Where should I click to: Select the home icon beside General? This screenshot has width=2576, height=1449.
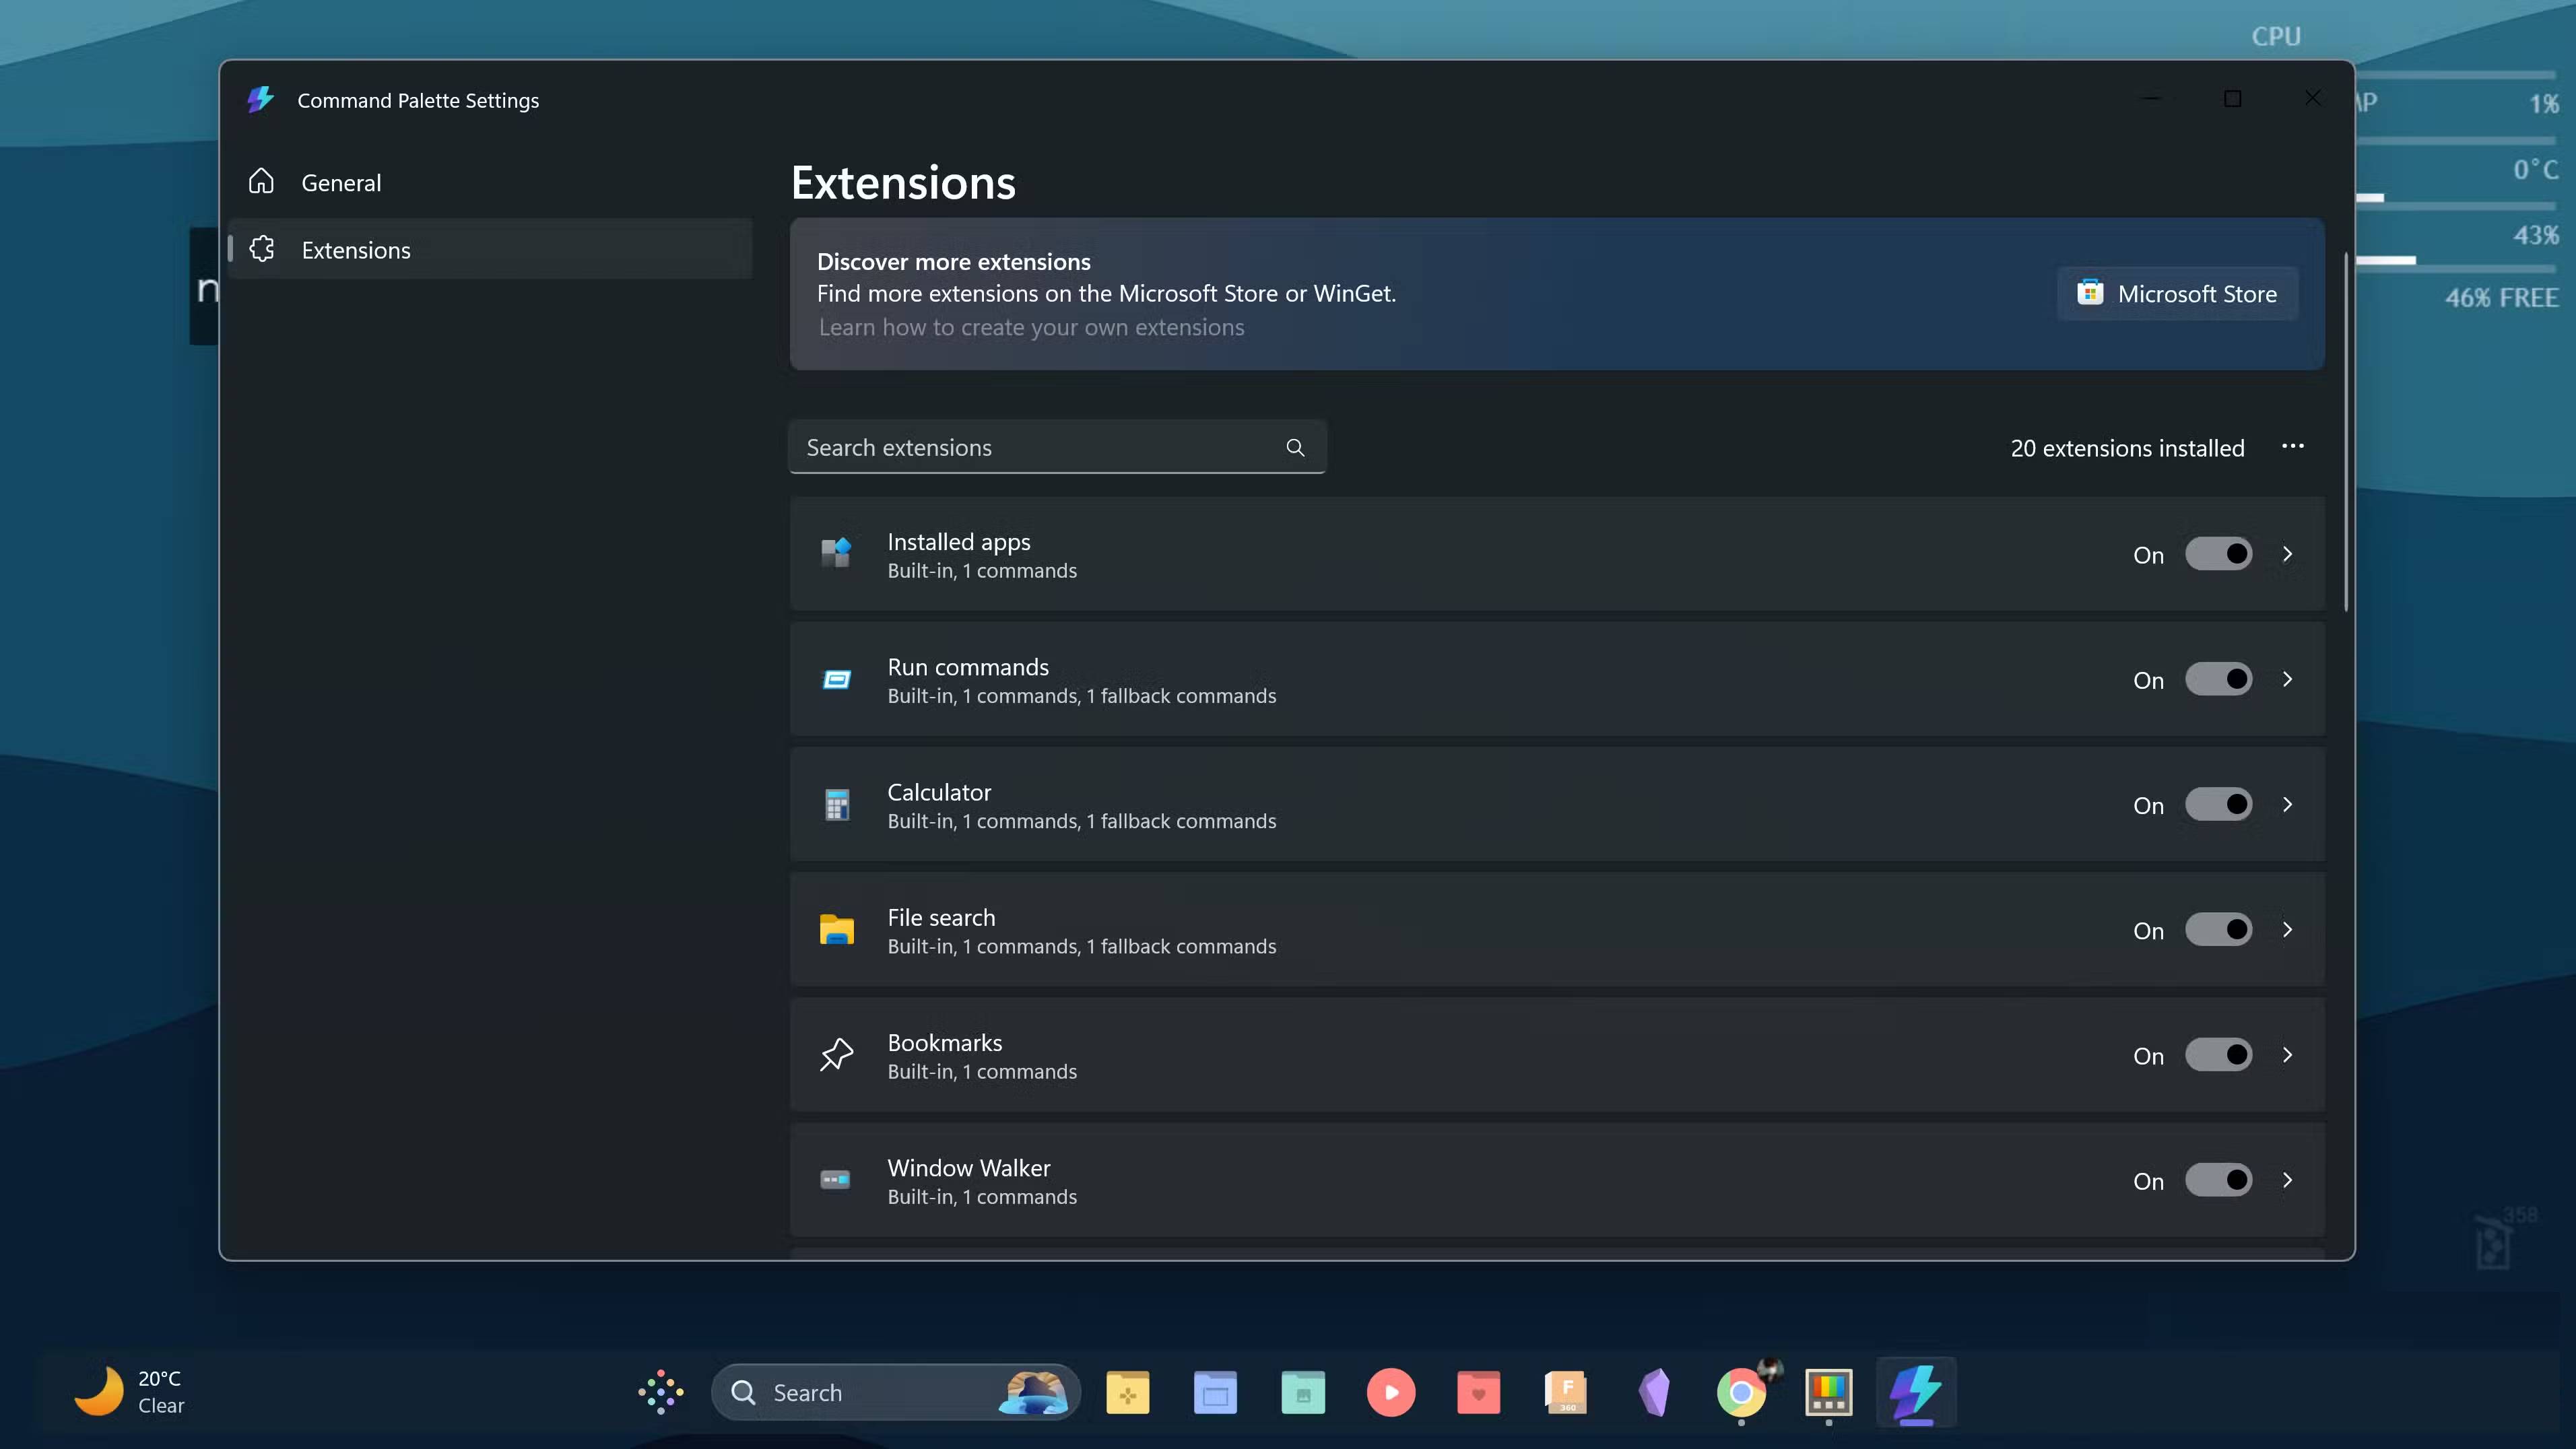(261, 181)
